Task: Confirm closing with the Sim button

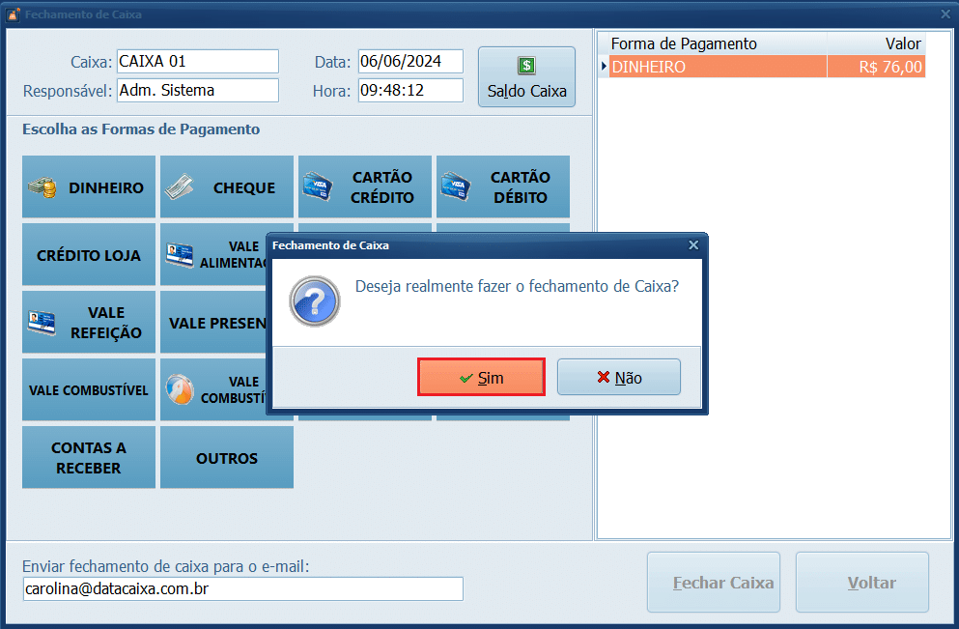Action: [481, 378]
